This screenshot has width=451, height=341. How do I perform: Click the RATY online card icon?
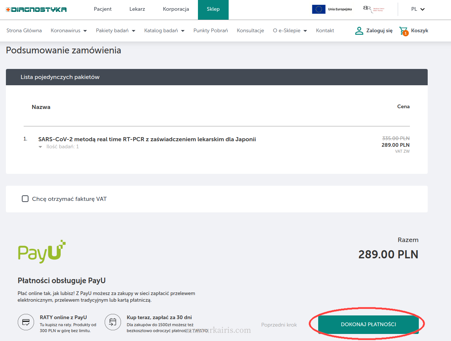[26, 322]
